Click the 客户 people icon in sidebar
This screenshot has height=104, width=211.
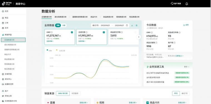coord(3,91)
